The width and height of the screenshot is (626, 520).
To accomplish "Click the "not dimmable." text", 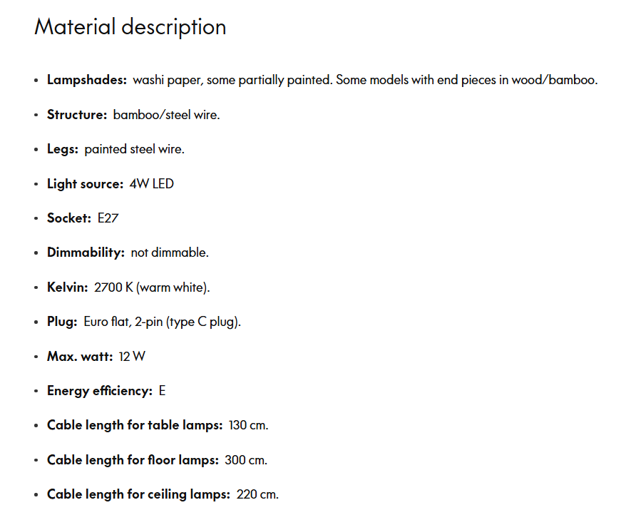I will [170, 253].
